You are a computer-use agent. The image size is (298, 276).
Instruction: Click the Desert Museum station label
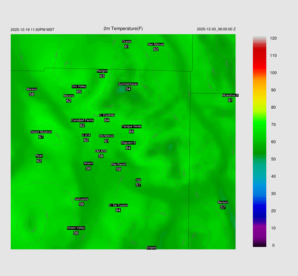[x=41, y=132]
